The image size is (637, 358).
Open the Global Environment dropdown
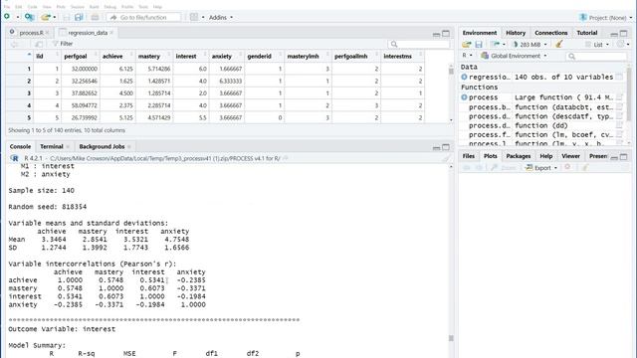(514, 56)
